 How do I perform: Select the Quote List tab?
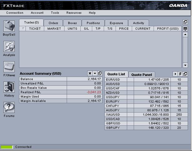(x=116, y=74)
